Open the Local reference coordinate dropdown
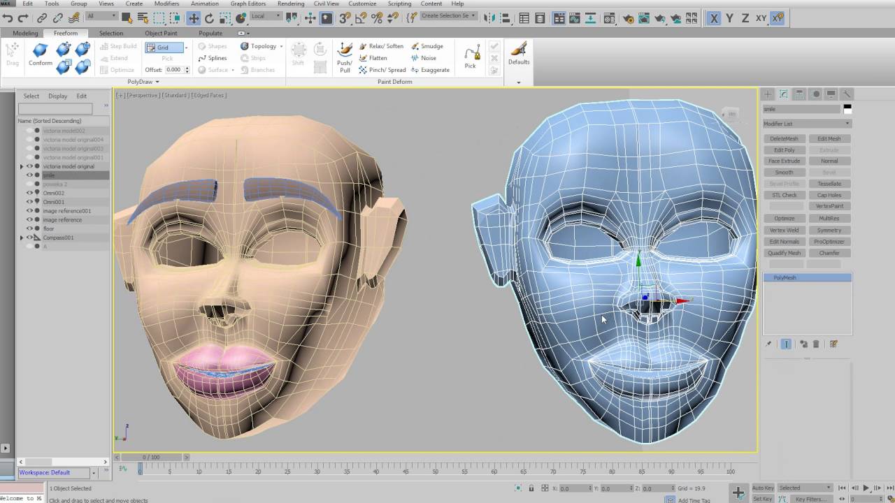 pyautogui.click(x=266, y=16)
